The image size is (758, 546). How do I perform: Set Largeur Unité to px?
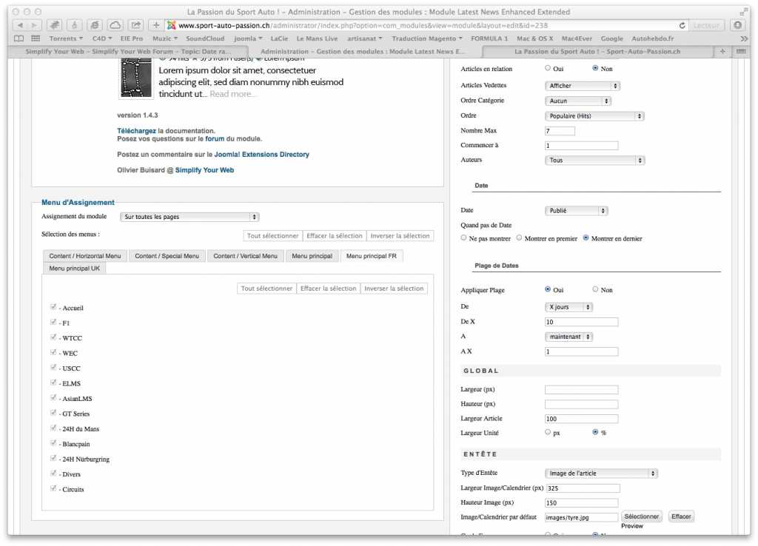[x=549, y=432]
